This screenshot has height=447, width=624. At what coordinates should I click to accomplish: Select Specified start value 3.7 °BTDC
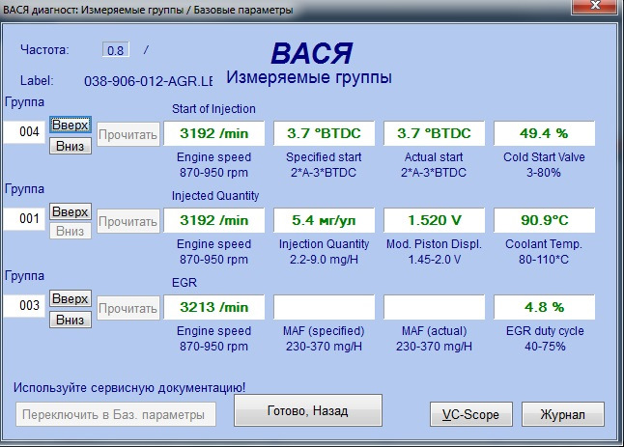click(x=324, y=133)
